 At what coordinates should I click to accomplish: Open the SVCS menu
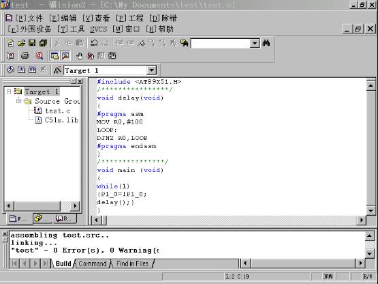pyautogui.click(x=98, y=29)
